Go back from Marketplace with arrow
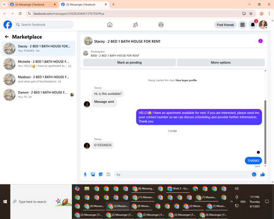 (x=7, y=37)
